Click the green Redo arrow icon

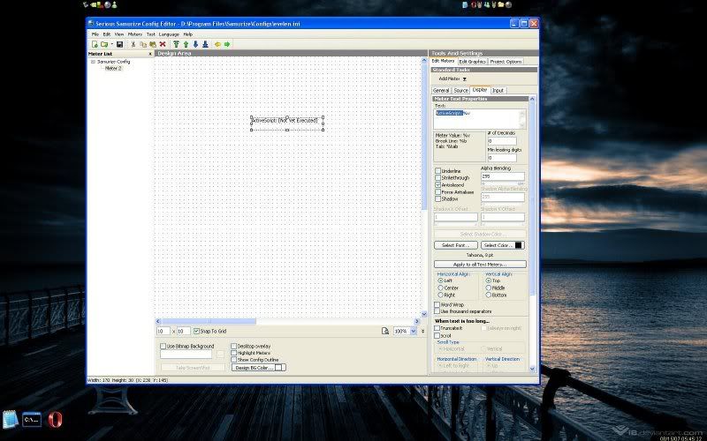tap(227, 44)
